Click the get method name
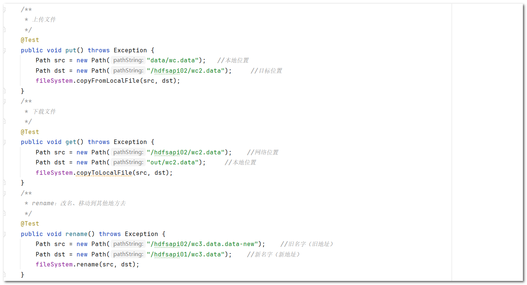Viewport: 527px width, 285px height. click(x=71, y=142)
